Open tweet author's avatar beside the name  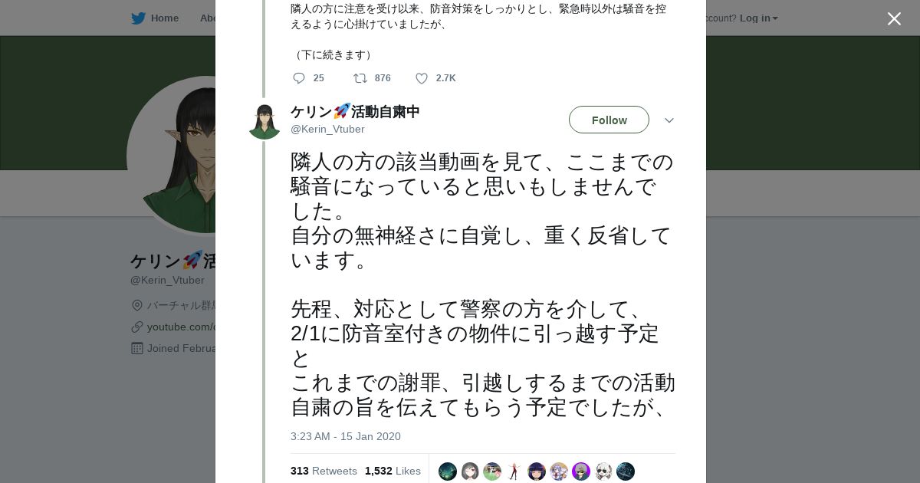coord(264,122)
